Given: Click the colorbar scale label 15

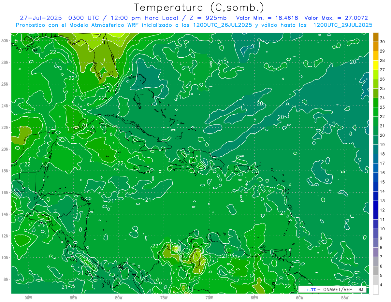Looking at the screenshot, I should click(382, 182).
